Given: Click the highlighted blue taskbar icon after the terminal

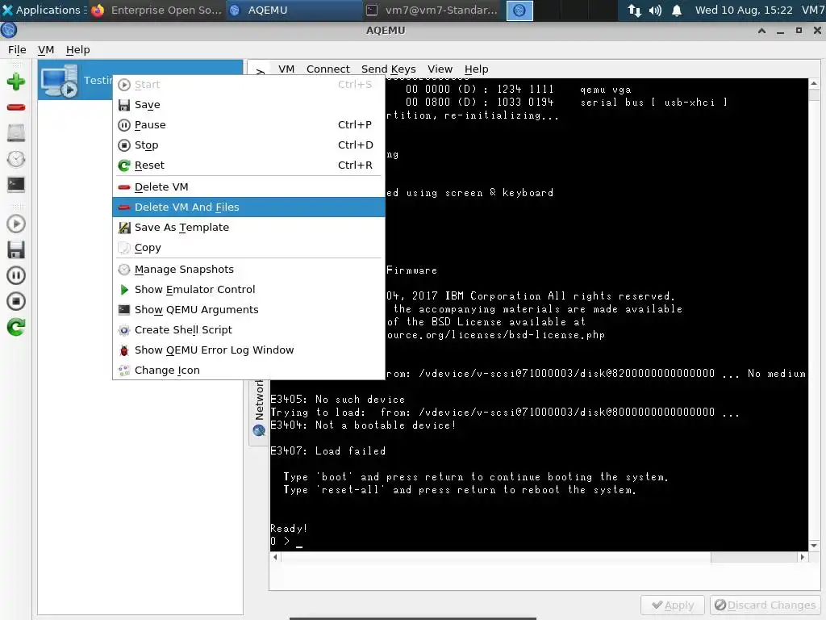Looking at the screenshot, I should coord(519,10).
